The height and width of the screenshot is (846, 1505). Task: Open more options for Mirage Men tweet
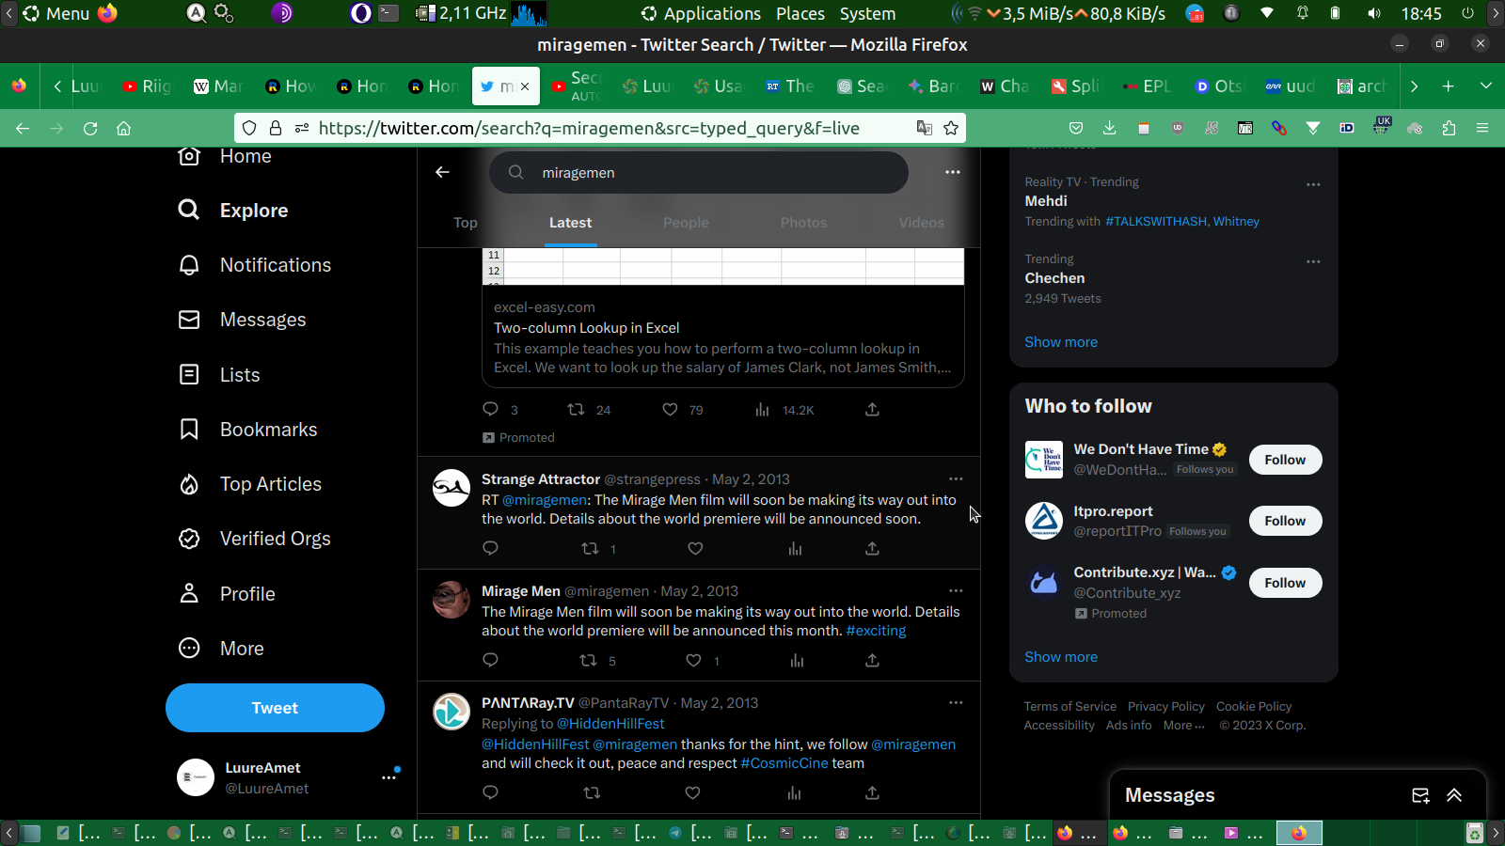(x=956, y=591)
